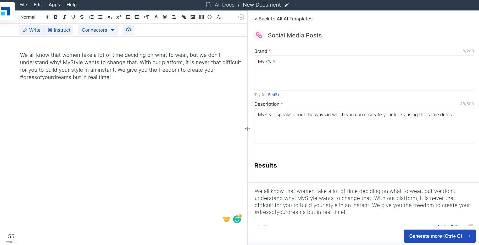Apply superscript formatting
The width and height of the screenshot is (479, 245).
tap(119, 17)
